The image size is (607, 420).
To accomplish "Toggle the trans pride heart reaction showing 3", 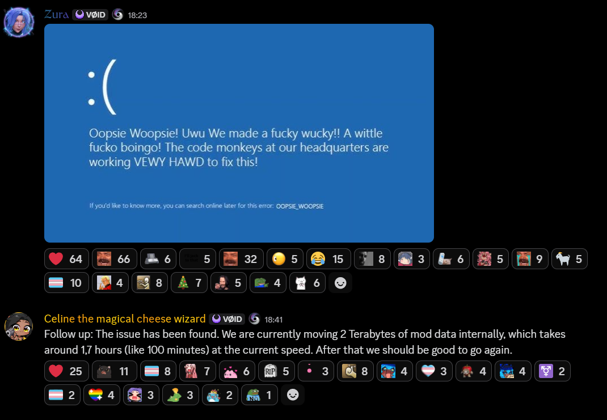I will (x=435, y=371).
